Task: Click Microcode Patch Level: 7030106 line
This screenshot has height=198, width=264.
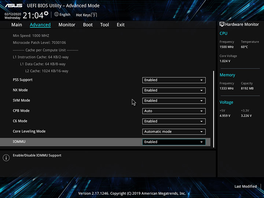Action: pos(39,43)
